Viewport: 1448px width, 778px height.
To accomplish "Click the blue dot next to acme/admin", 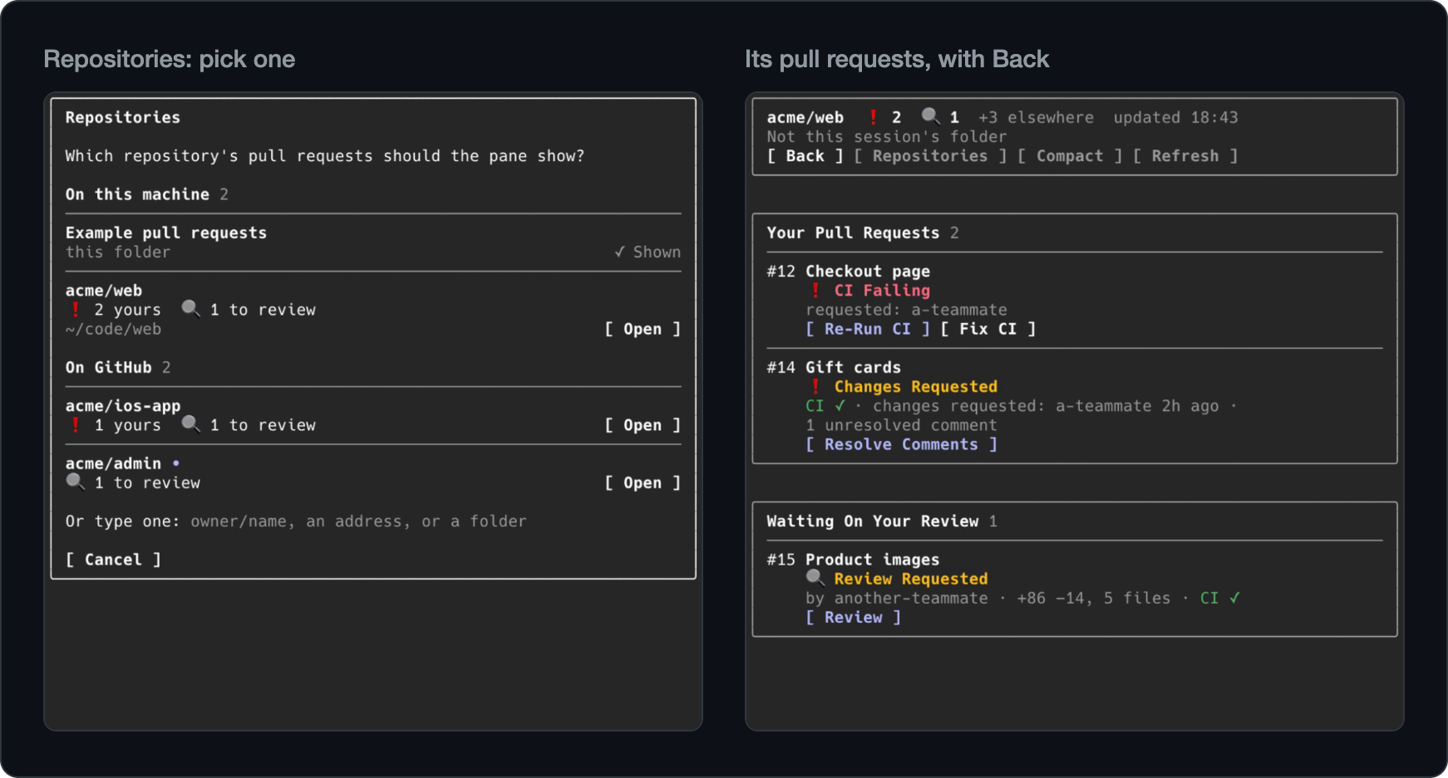I will (x=175, y=463).
